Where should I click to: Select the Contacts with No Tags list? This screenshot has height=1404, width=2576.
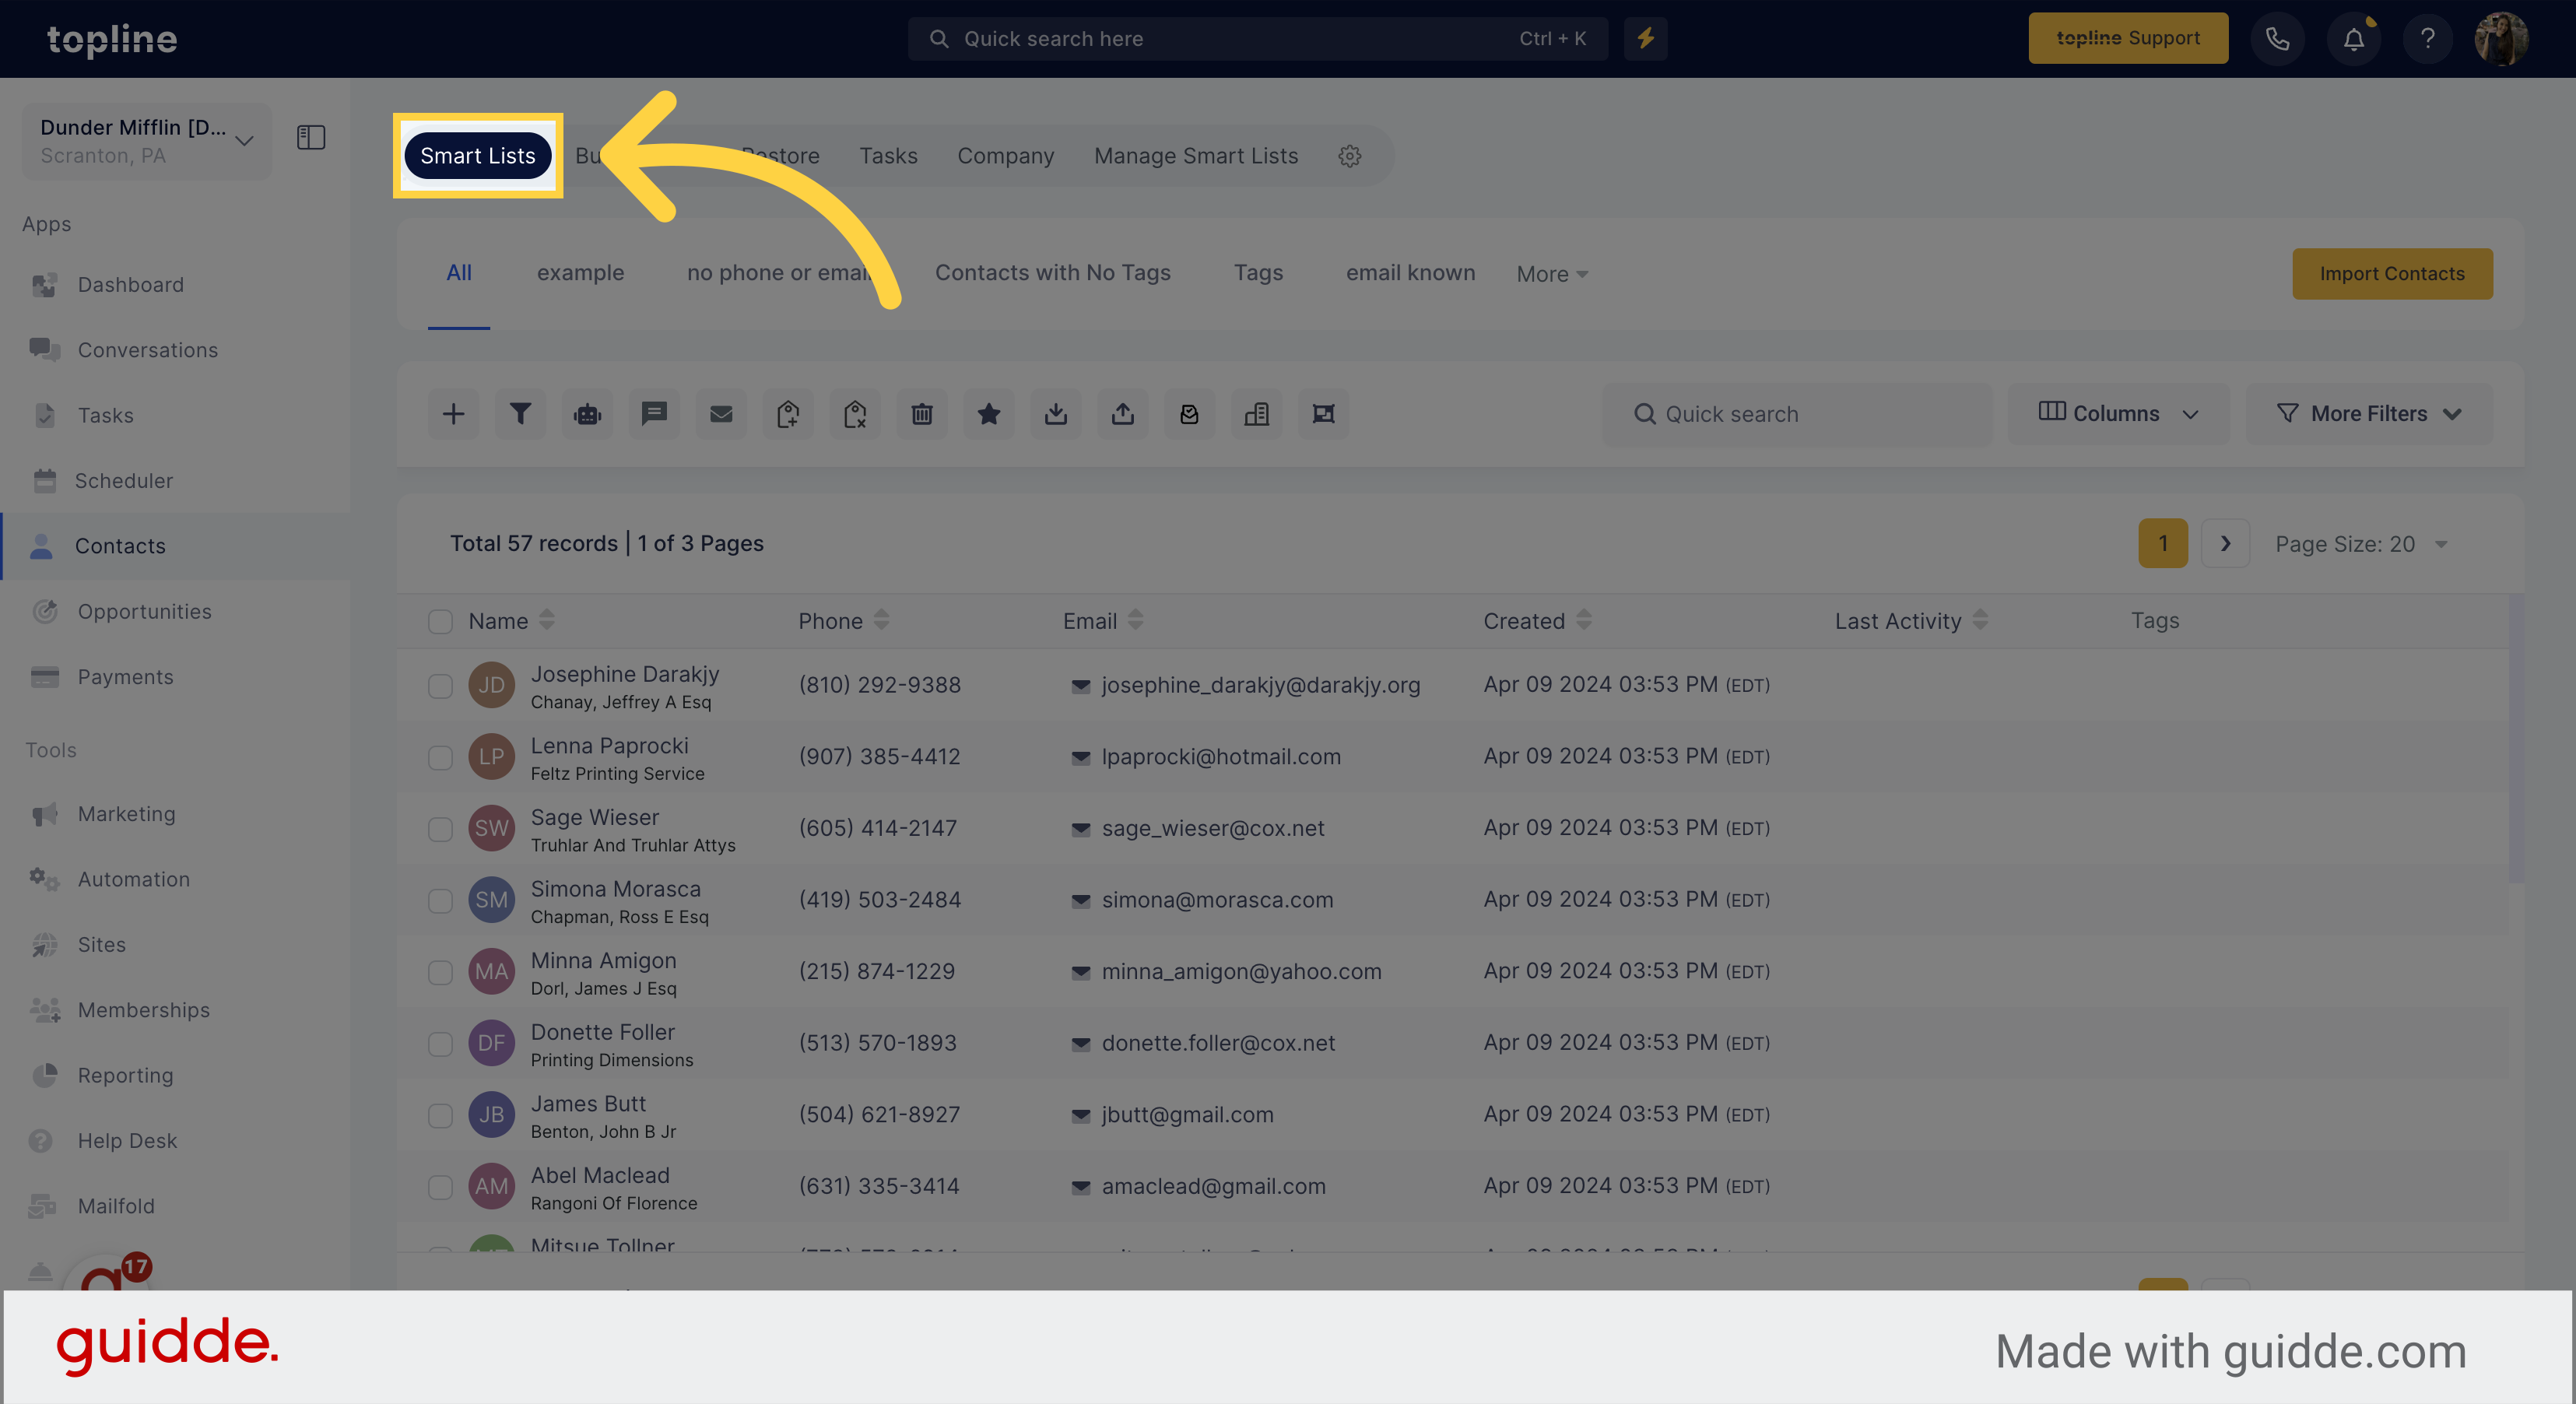click(x=1053, y=273)
